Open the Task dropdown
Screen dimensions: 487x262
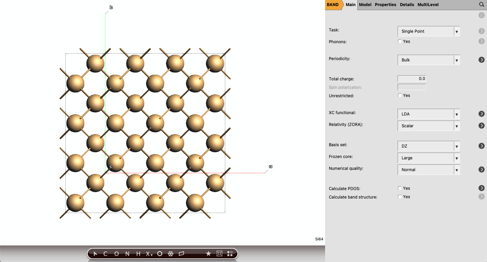457,31
